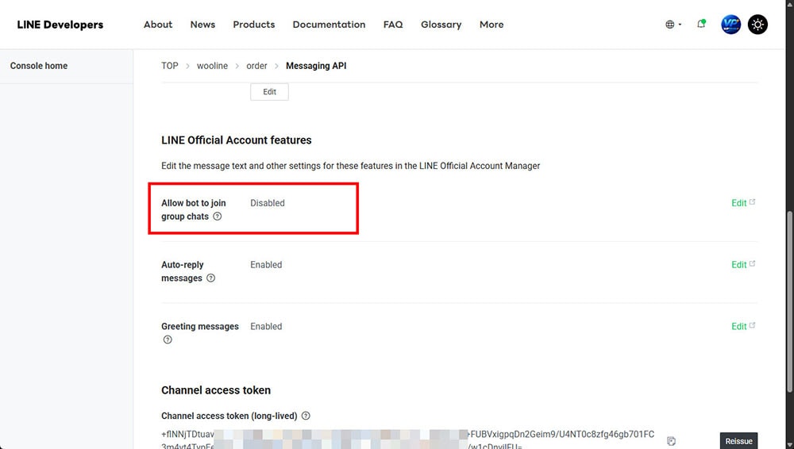
Task: Open the LINE Developers home logo
Action: (60, 25)
